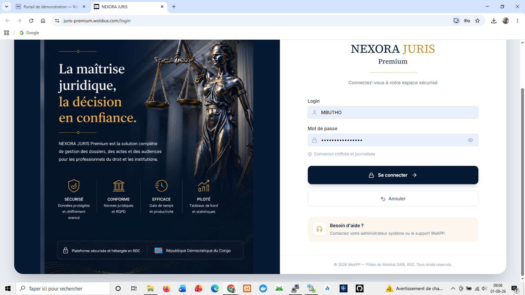525x295 pixels.
Task: Click the user icon in the Login field
Action: (x=314, y=112)
